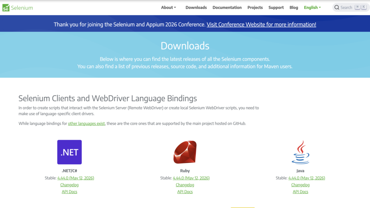The image size is (370, 208).
Task: Open Ruby stable 4.44.0 release link
Action: point(191,178)
